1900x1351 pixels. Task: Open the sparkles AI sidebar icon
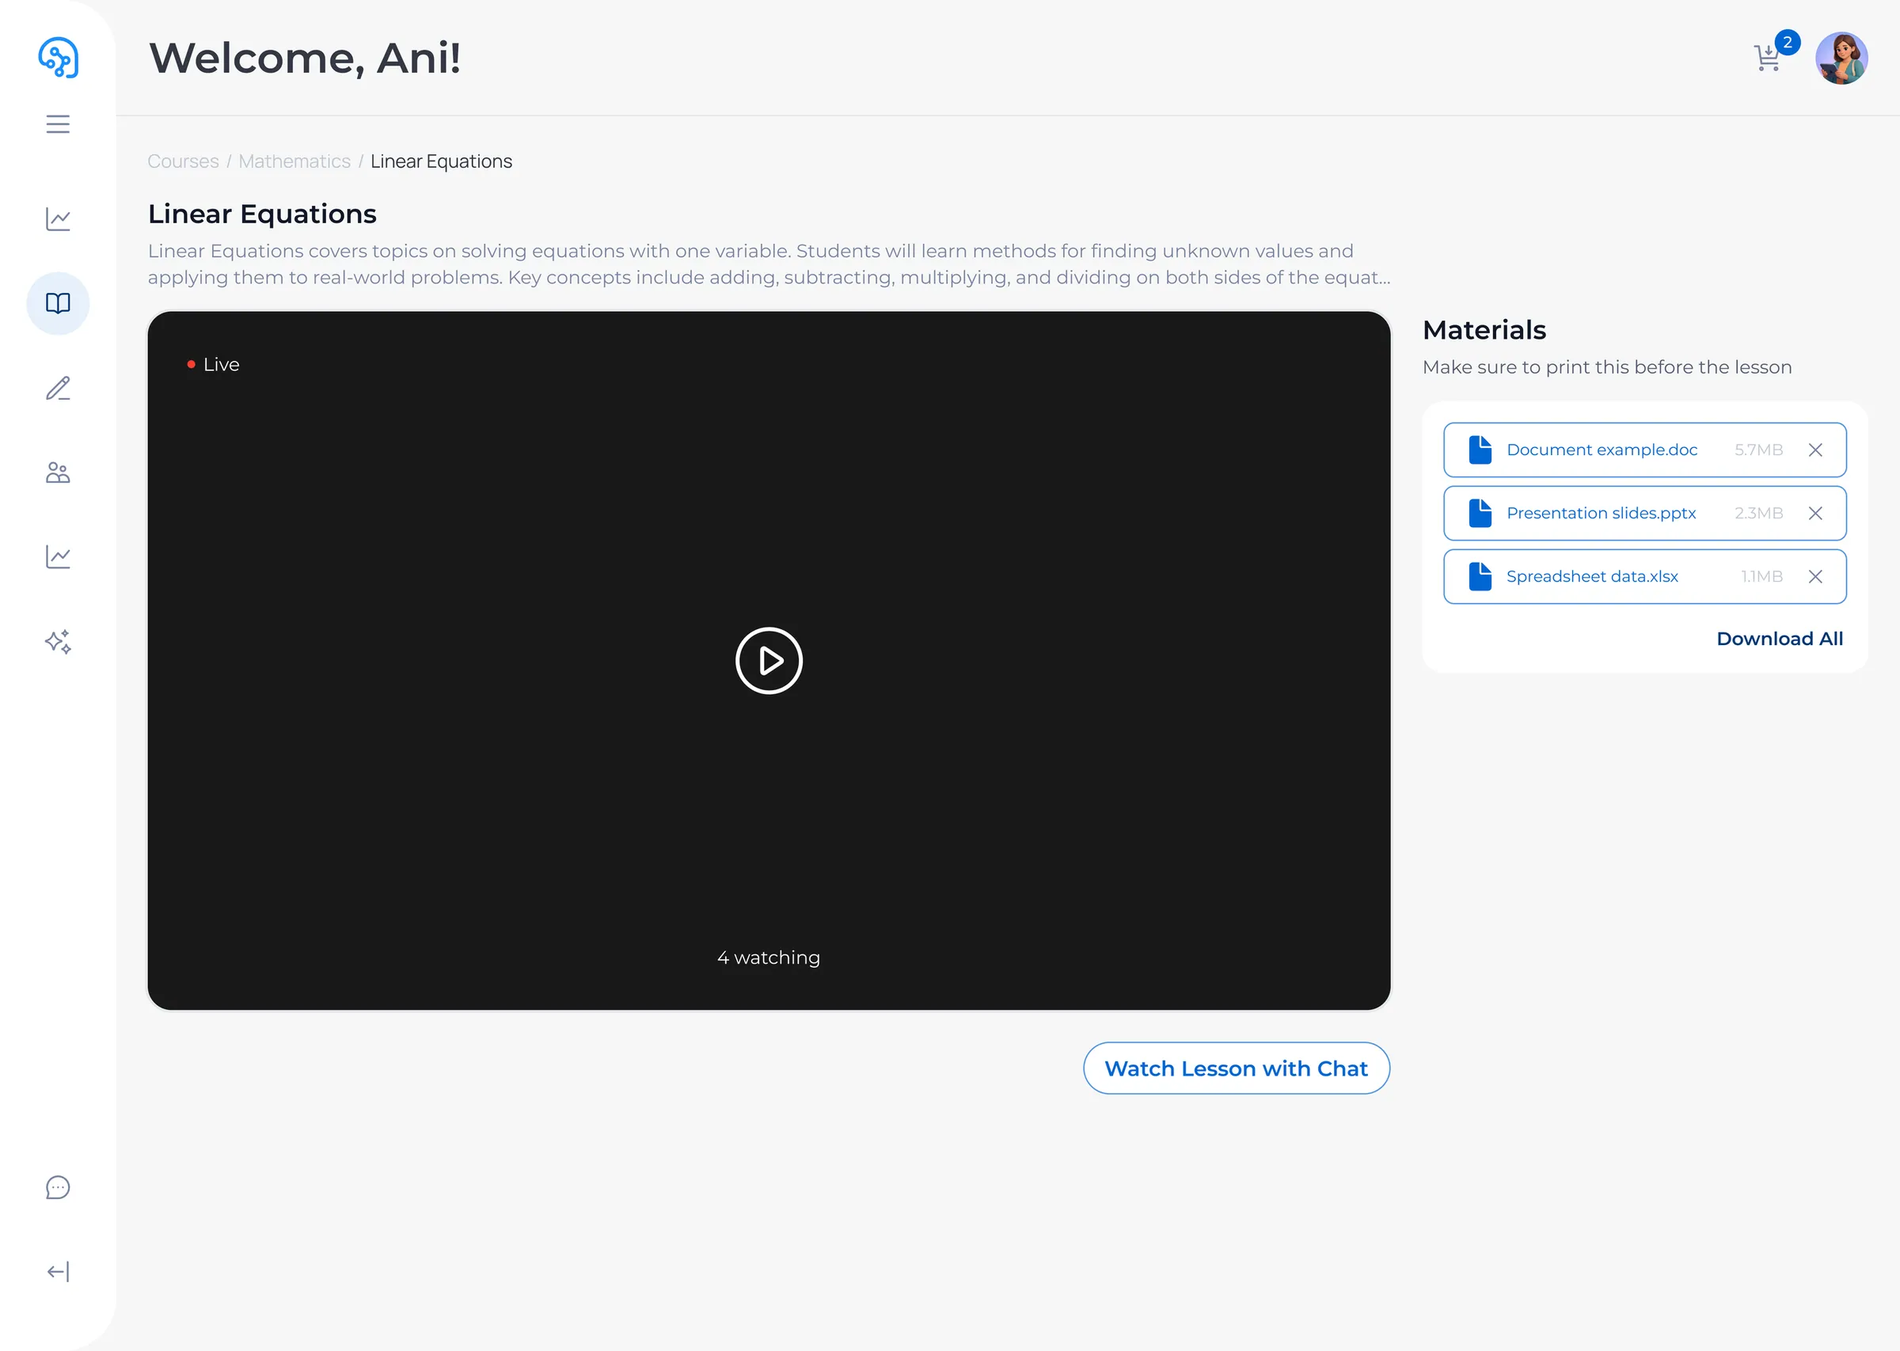coord(59,641)
